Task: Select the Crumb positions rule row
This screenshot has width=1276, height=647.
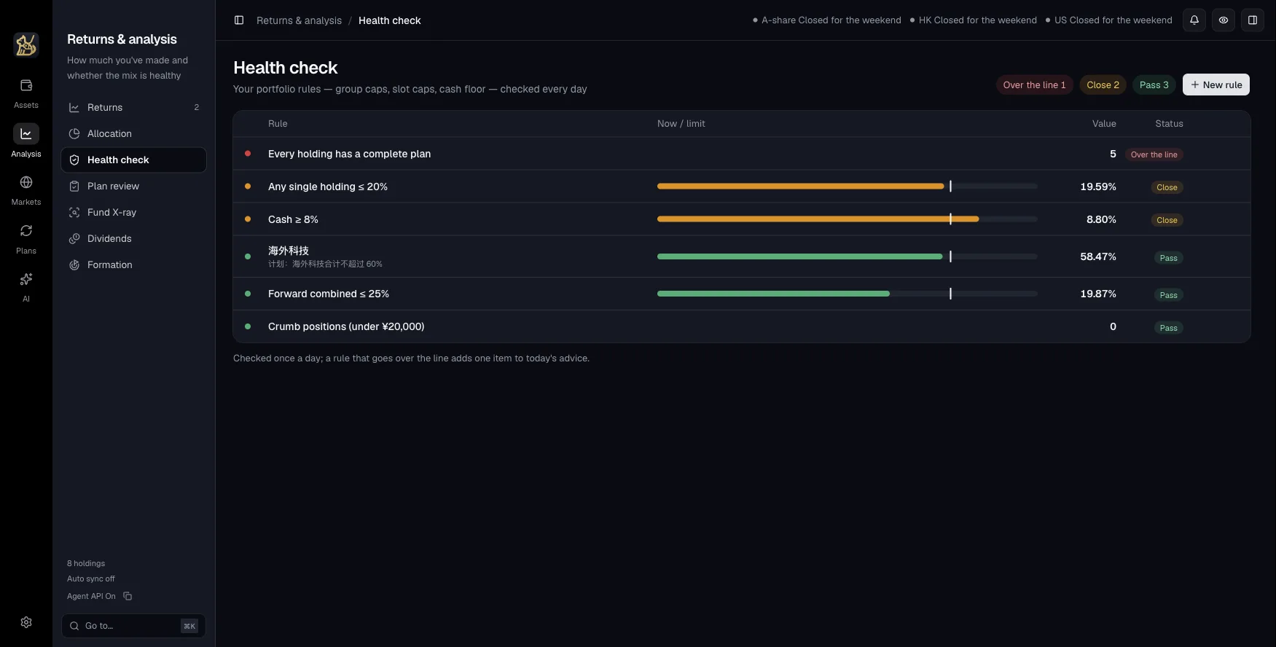Action: coord(742,326)
